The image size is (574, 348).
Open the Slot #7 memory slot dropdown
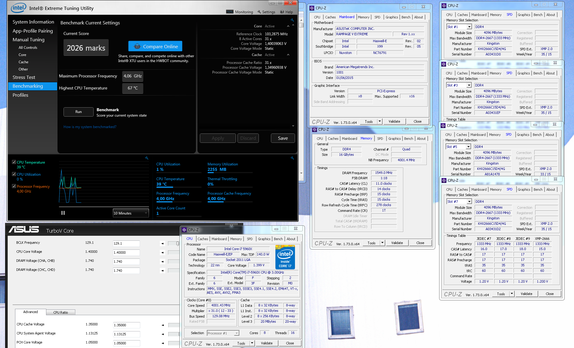(469, 202)
